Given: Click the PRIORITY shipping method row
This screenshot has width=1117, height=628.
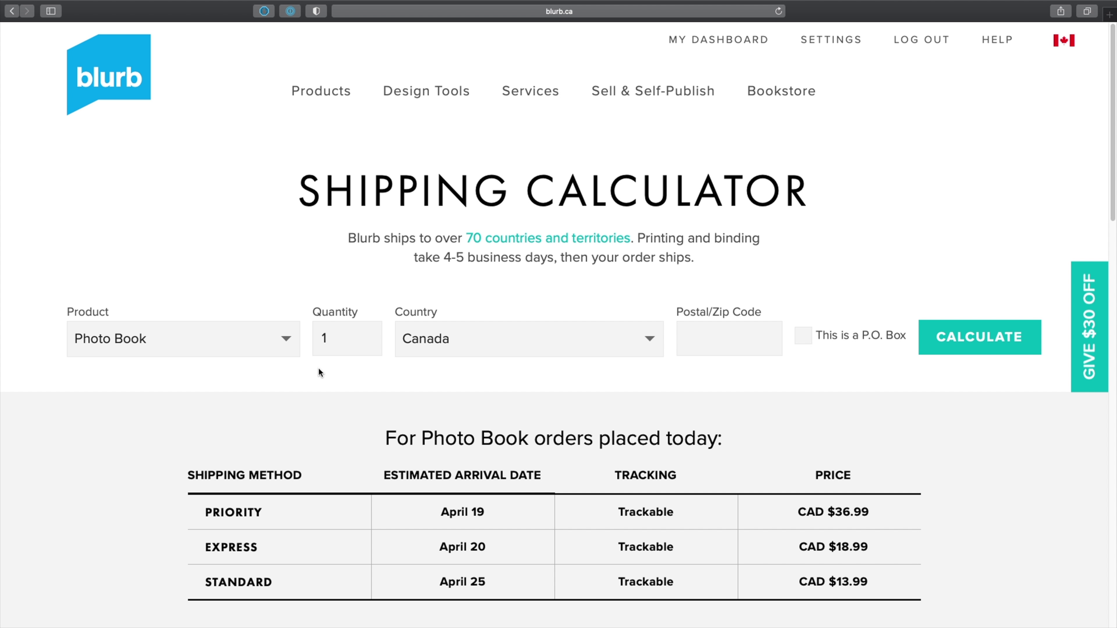Looking at the screenshot, I should point(554,512).
